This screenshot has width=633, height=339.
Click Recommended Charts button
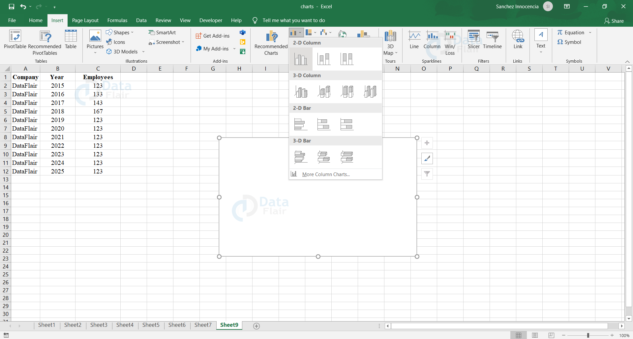click(x=271, y=43)
